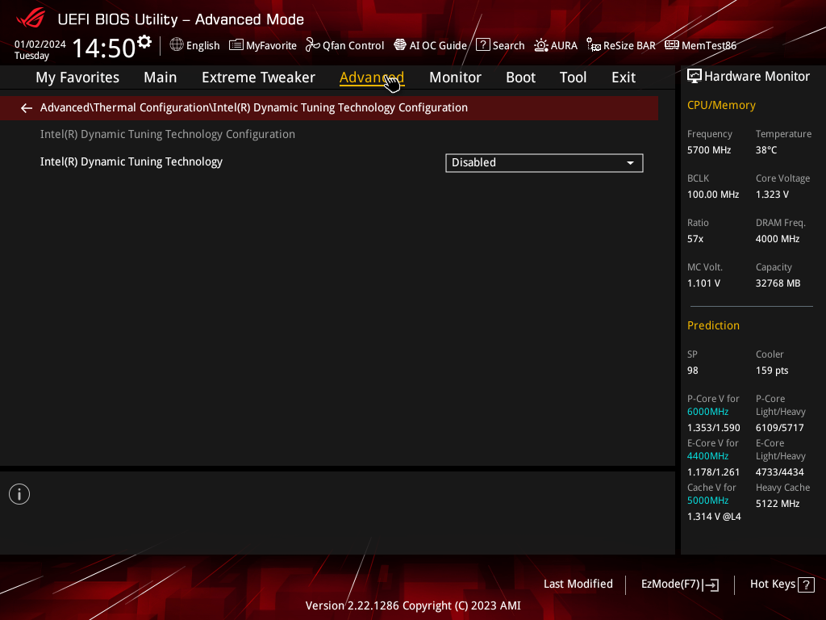This screenshot has width=826, height=620.
Task: Click the 1.323 V core voltage value
Action: (772, 195)
